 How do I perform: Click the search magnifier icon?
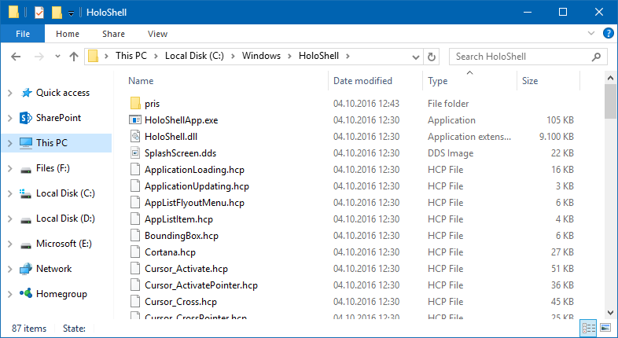pyautogui.click(x=596, y=57)
